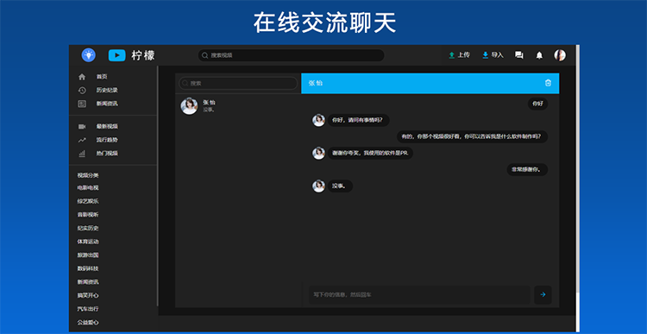Focus the 搜索 contact search field

click(x=238, y=84)
